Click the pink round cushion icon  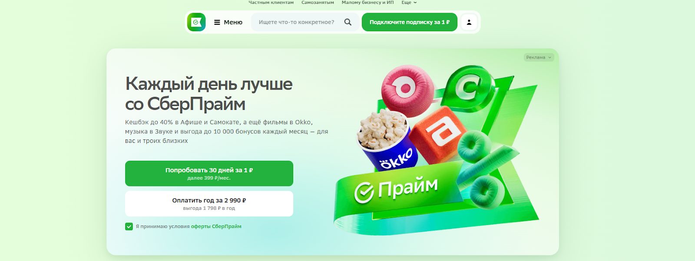pos(407,90)
